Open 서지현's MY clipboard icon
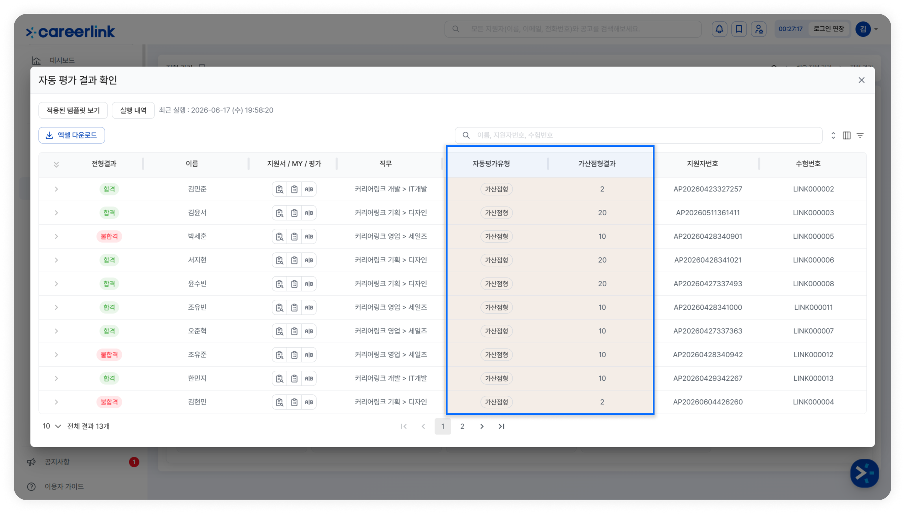905x514 pixels. pyautogui.click(x=294, y=260)
